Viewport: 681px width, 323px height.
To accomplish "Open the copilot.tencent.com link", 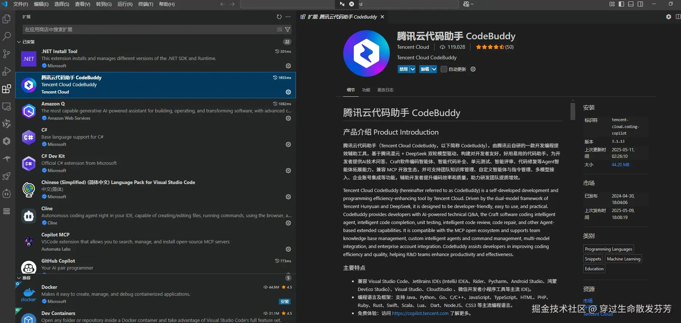I will 420,313.
